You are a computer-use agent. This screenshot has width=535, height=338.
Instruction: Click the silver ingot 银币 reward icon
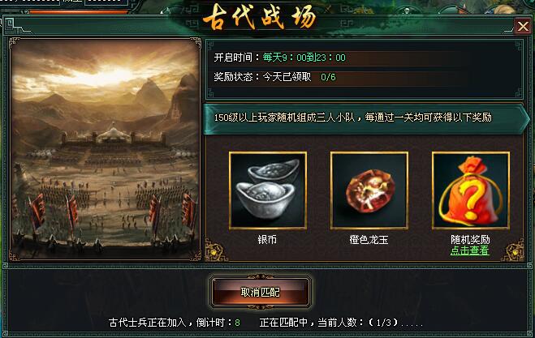pyautogui.click(x=268, y=190)
